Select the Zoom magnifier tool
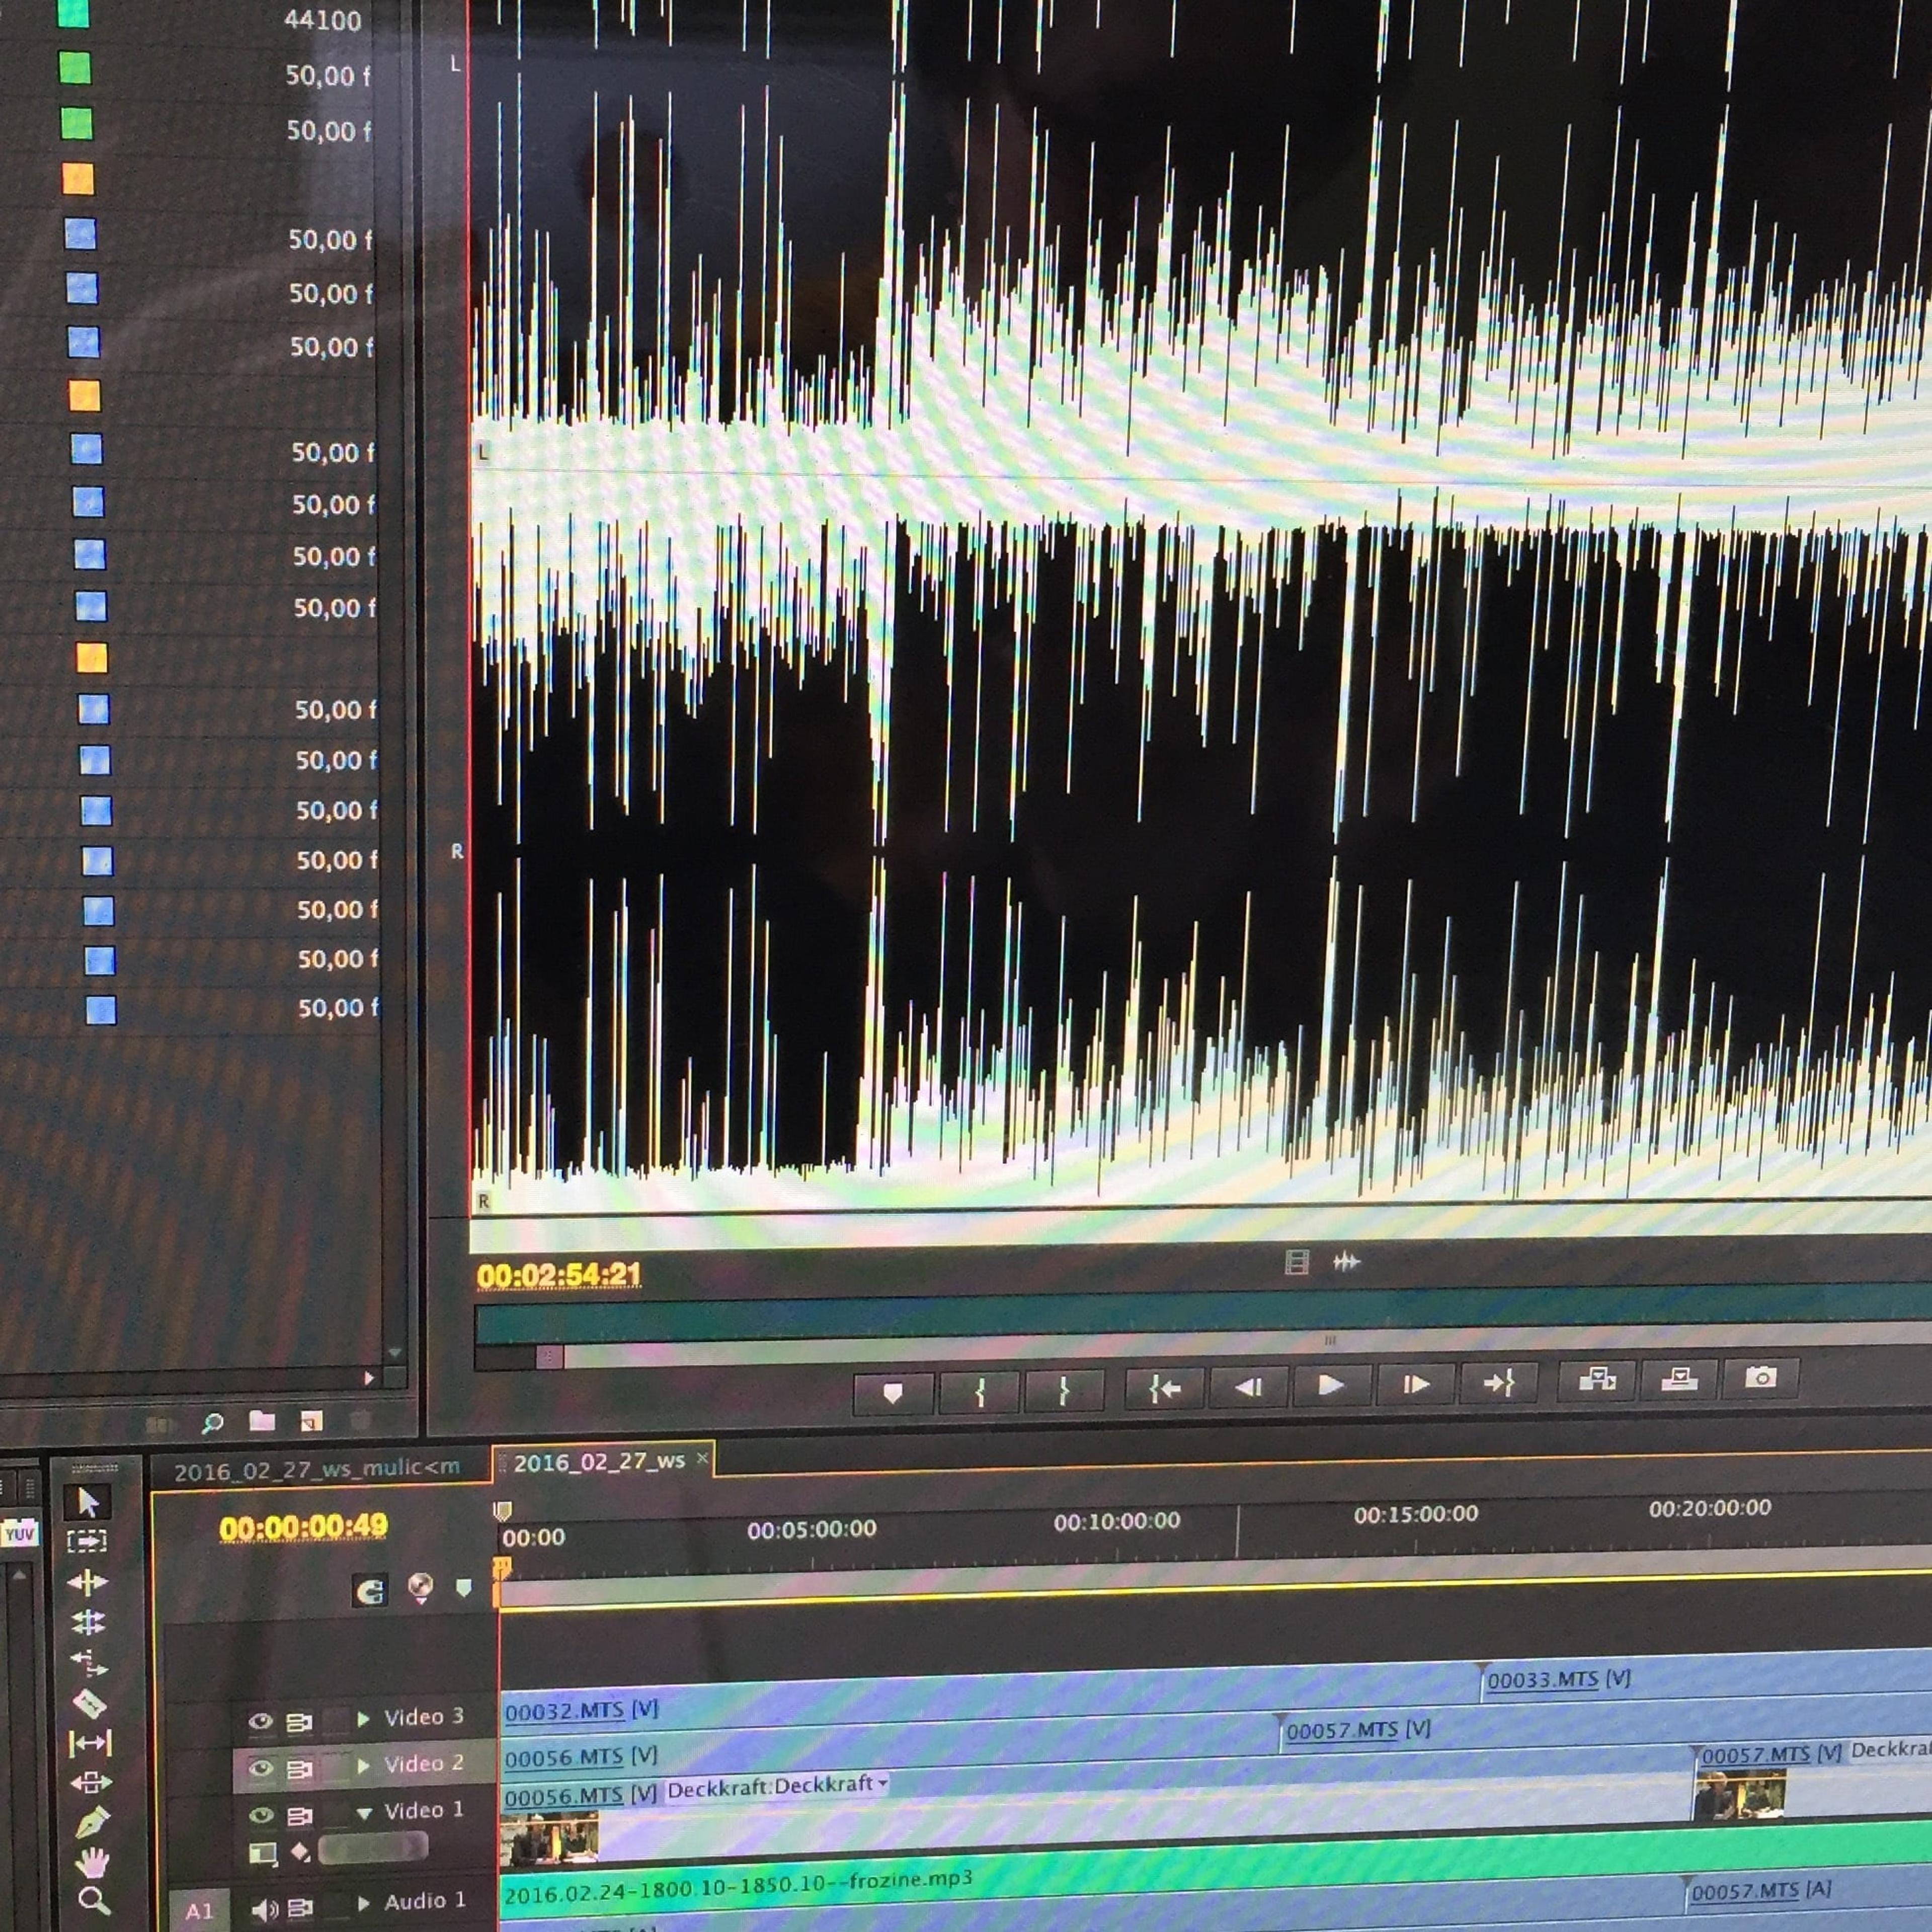The image size is (1932, 1932). click(94, 1900)
